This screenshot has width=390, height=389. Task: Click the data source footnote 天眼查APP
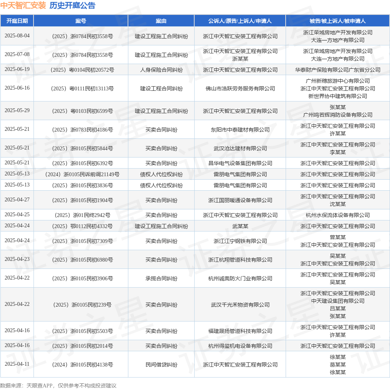(39, 386)
